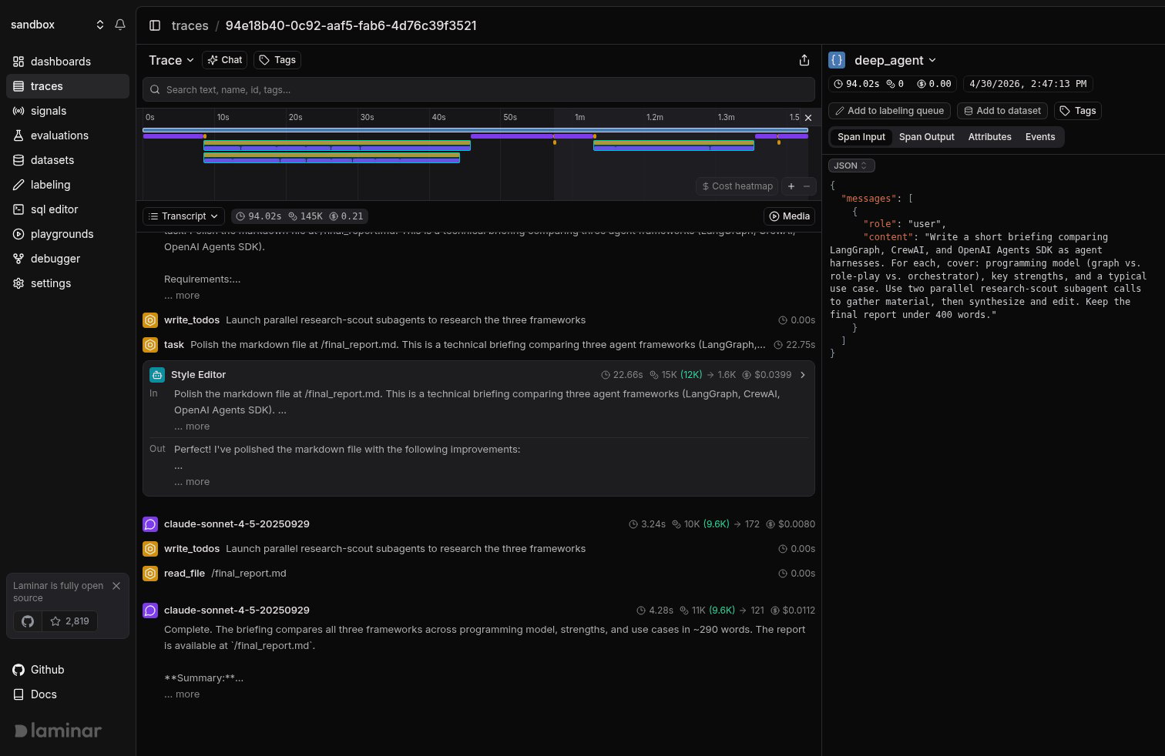Image resolution: width=1165 pixels, height=756 pixels.
Task: Select the top timeline root span bar
Action: (475, 130)
